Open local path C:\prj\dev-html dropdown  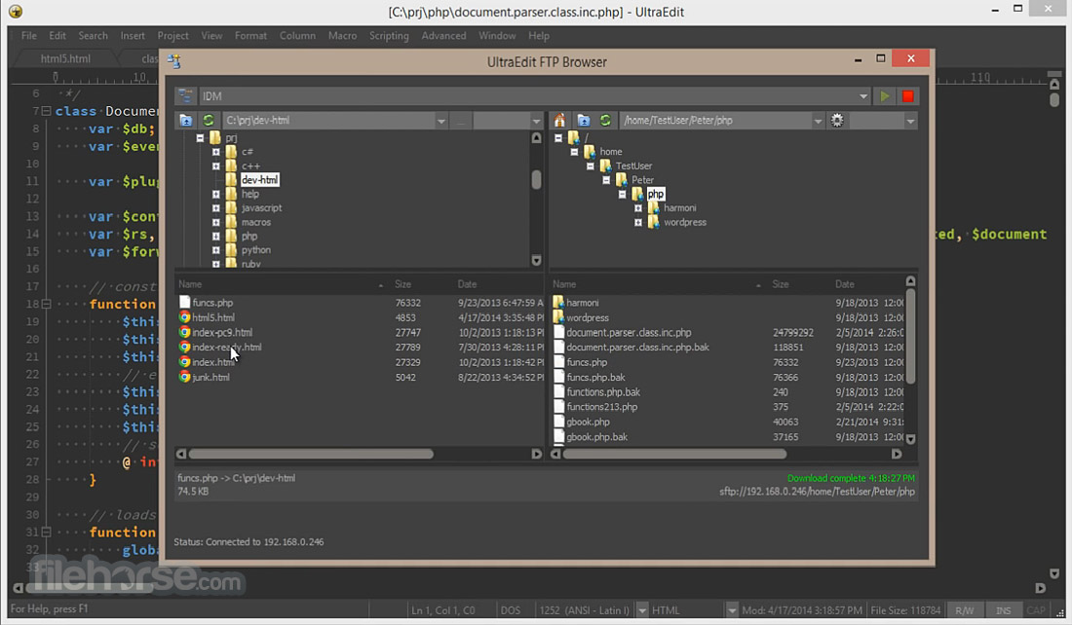coord(440,121)
